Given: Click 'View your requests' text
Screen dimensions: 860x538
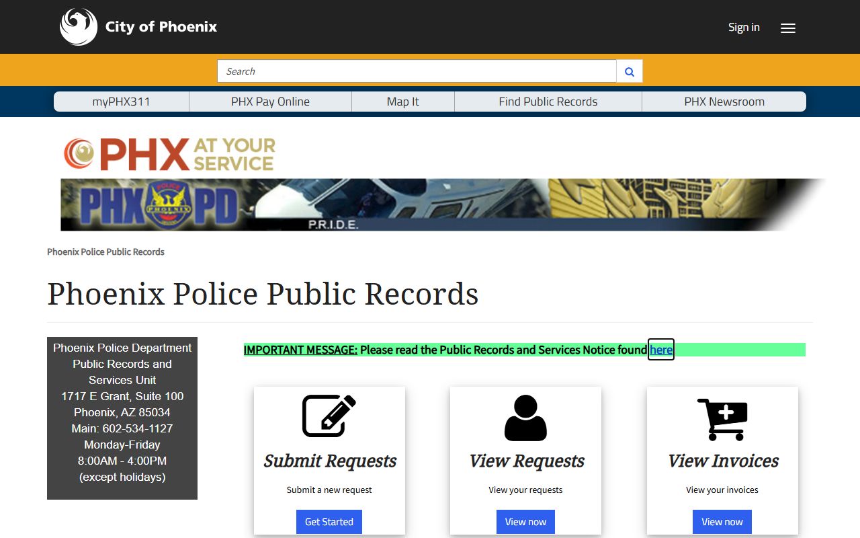Looking at the screenshot, I should pos(525,490).
